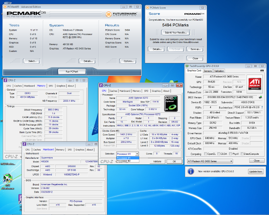The height and width of the screenshot is (215, 269).
Task: Open the Mainboard tab in CPU-Z Memory window
Action: coord(29,86)
